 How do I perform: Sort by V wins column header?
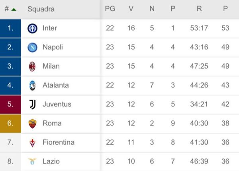[131, 9]
